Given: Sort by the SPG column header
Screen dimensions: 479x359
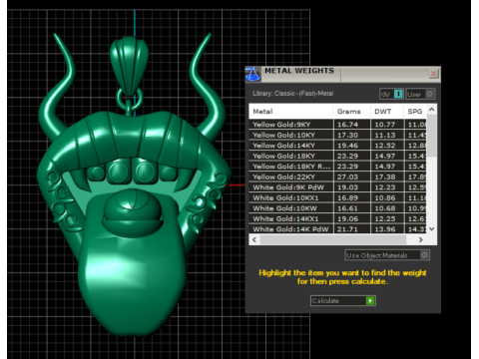Looking at the screenshot, I should (415, 112).
